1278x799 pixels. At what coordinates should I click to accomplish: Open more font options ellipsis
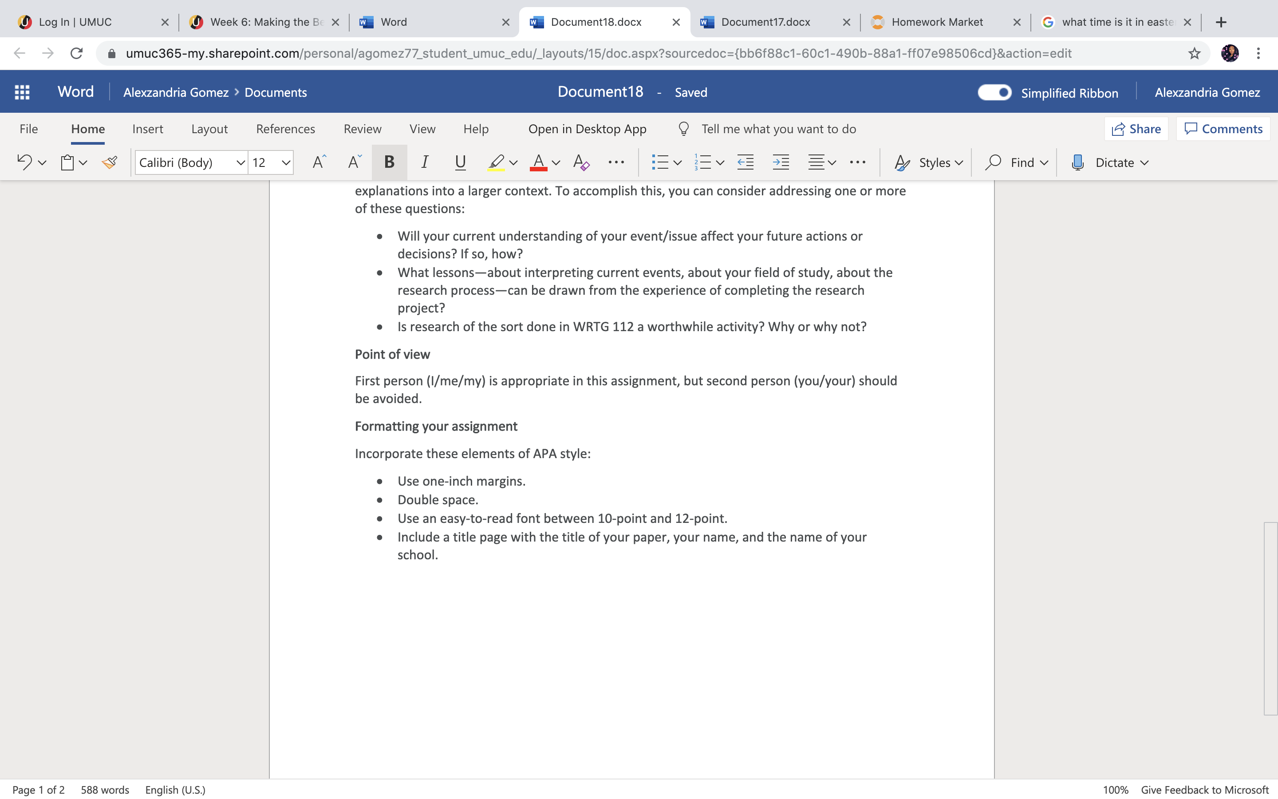[616, 162]
